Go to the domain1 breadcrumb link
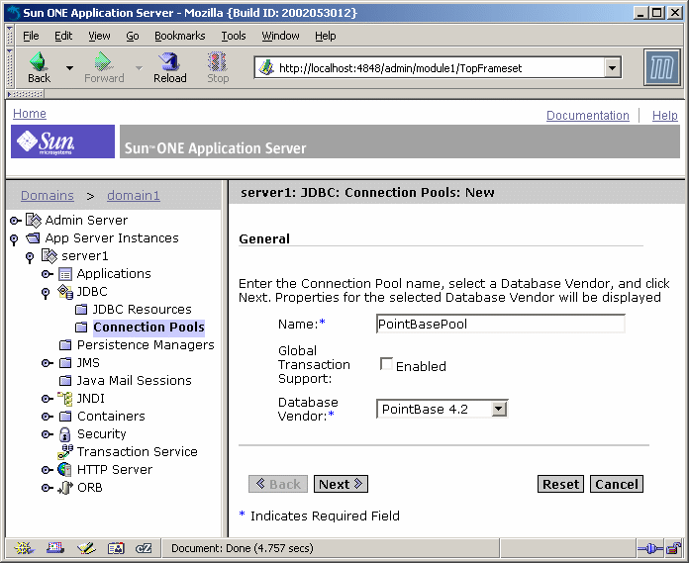689x563 pixels. pyautogui.click(x=134, y=196)
